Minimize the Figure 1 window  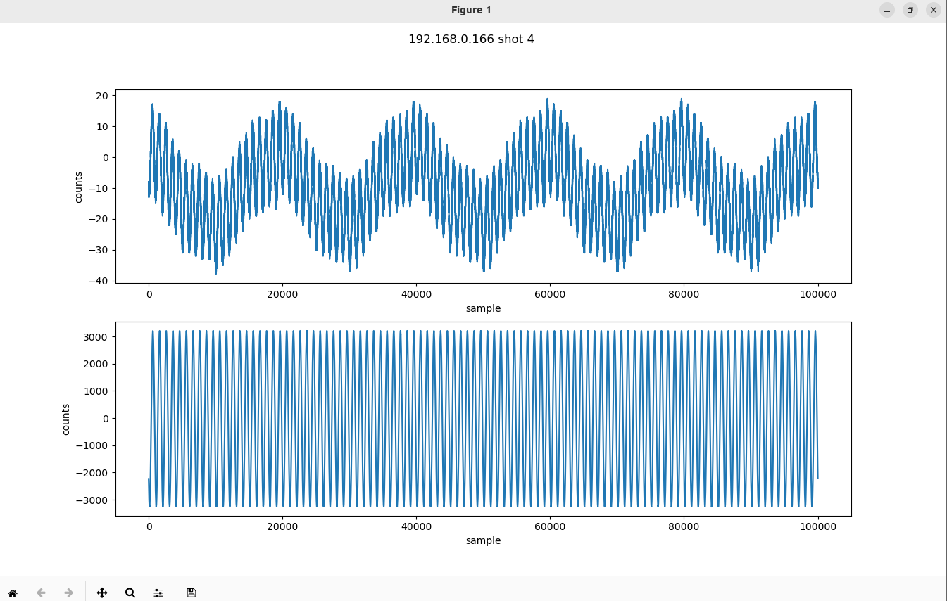[887, 10]
